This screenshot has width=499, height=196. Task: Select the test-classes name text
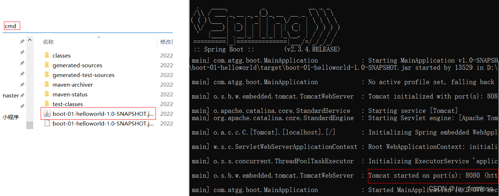68,104
